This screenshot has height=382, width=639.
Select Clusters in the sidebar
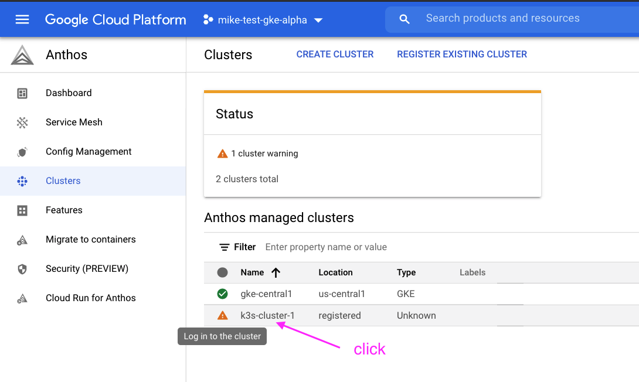[x=63, y=181]
